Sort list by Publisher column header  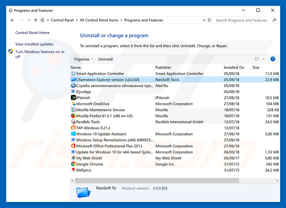click(x=163, y=67)
